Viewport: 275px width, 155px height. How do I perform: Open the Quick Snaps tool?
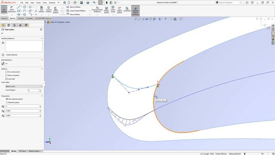click(113, 9)
